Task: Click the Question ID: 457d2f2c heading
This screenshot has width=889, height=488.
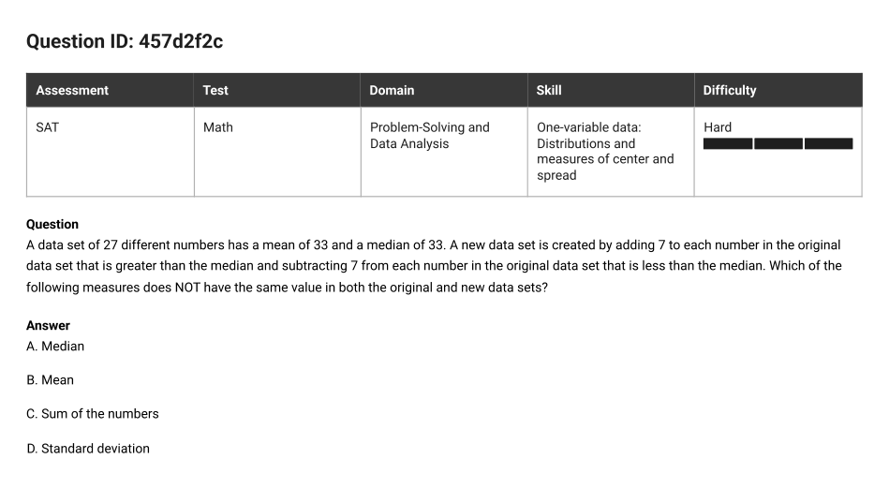Action: tap(125, 41)
